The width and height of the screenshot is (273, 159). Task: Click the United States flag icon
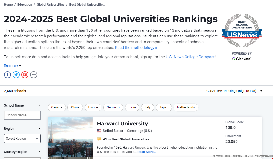[99, 131]
